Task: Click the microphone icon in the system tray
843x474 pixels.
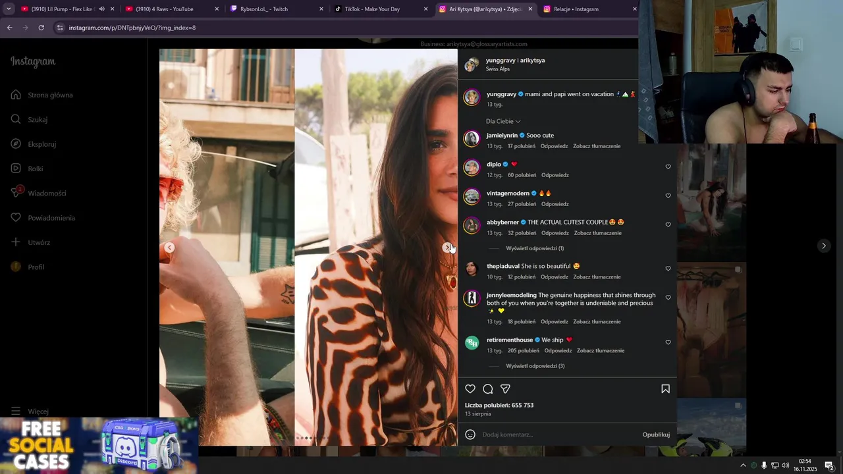Action: (764, 465)
